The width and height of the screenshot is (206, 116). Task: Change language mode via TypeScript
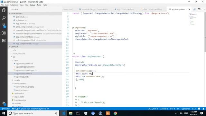[185, 109]
